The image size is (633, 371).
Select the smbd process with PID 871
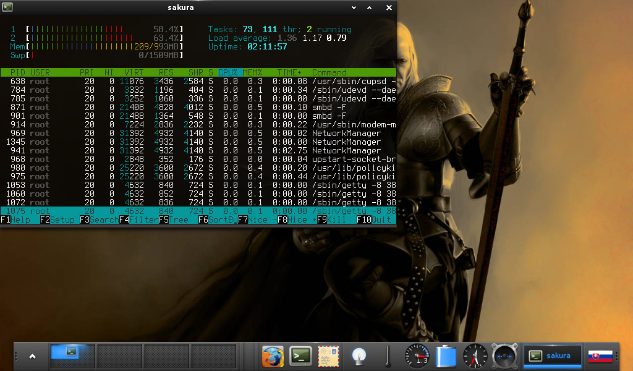pos(198,108)
